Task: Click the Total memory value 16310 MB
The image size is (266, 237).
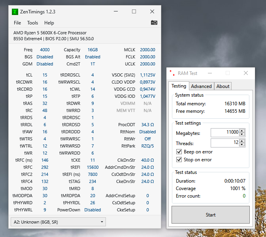Action: tap(235, 104)
